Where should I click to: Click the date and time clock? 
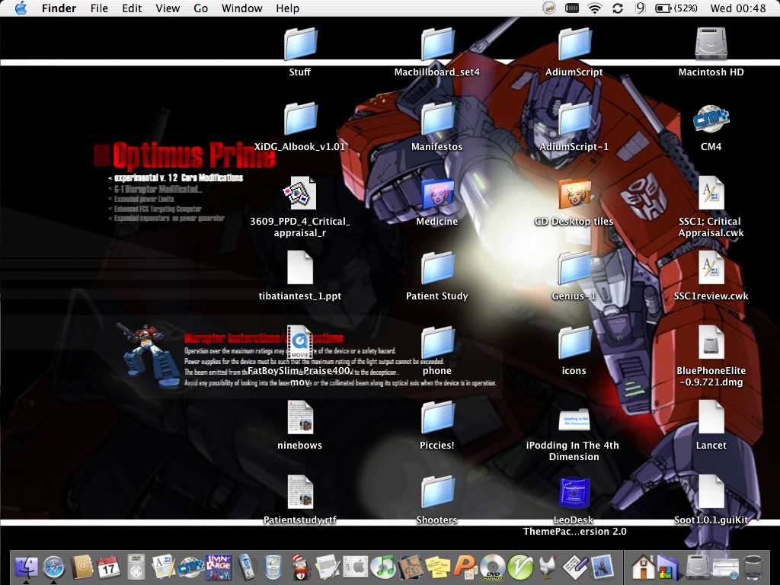[737, 8]
